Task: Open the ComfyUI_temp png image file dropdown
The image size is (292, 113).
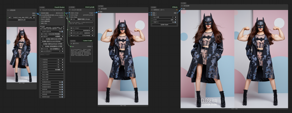Action: [22, 17]
